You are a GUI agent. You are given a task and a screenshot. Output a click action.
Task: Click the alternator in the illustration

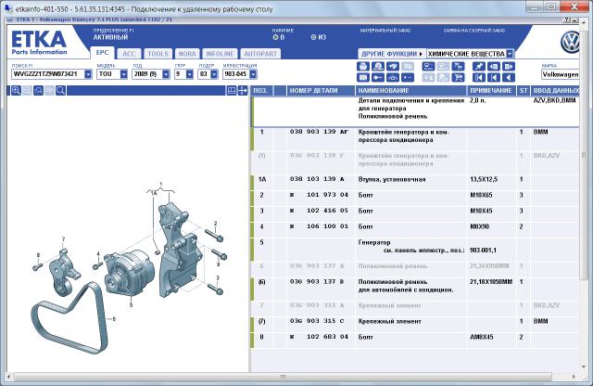(x=129, y=275)
